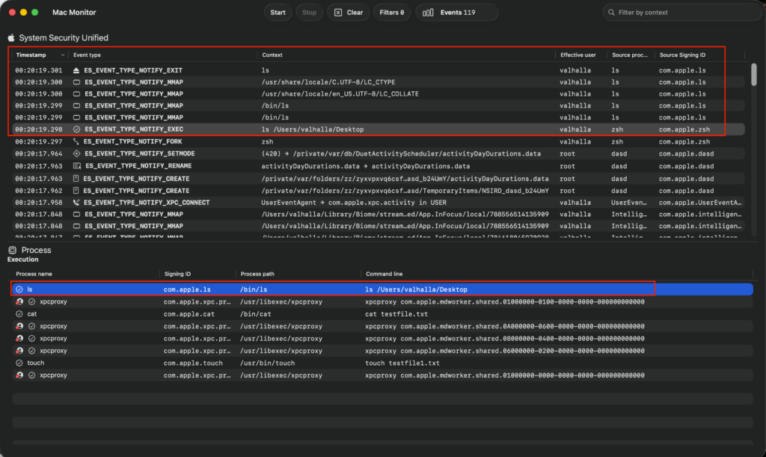
Task: Toggle sort order on the Timestamp column
Action: [x=31, y=55]
